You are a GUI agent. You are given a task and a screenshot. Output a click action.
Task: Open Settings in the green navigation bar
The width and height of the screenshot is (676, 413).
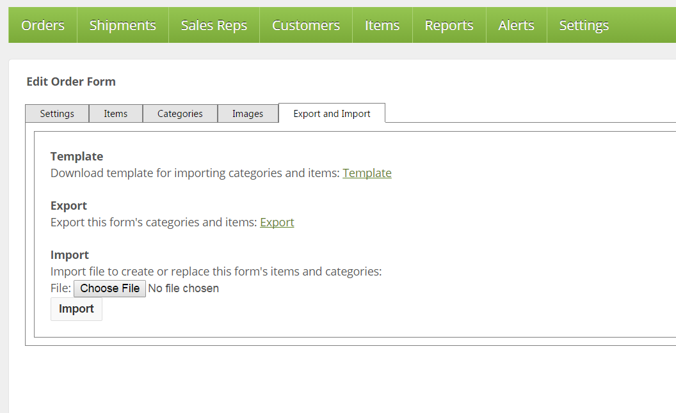click(x=584, y=26)
